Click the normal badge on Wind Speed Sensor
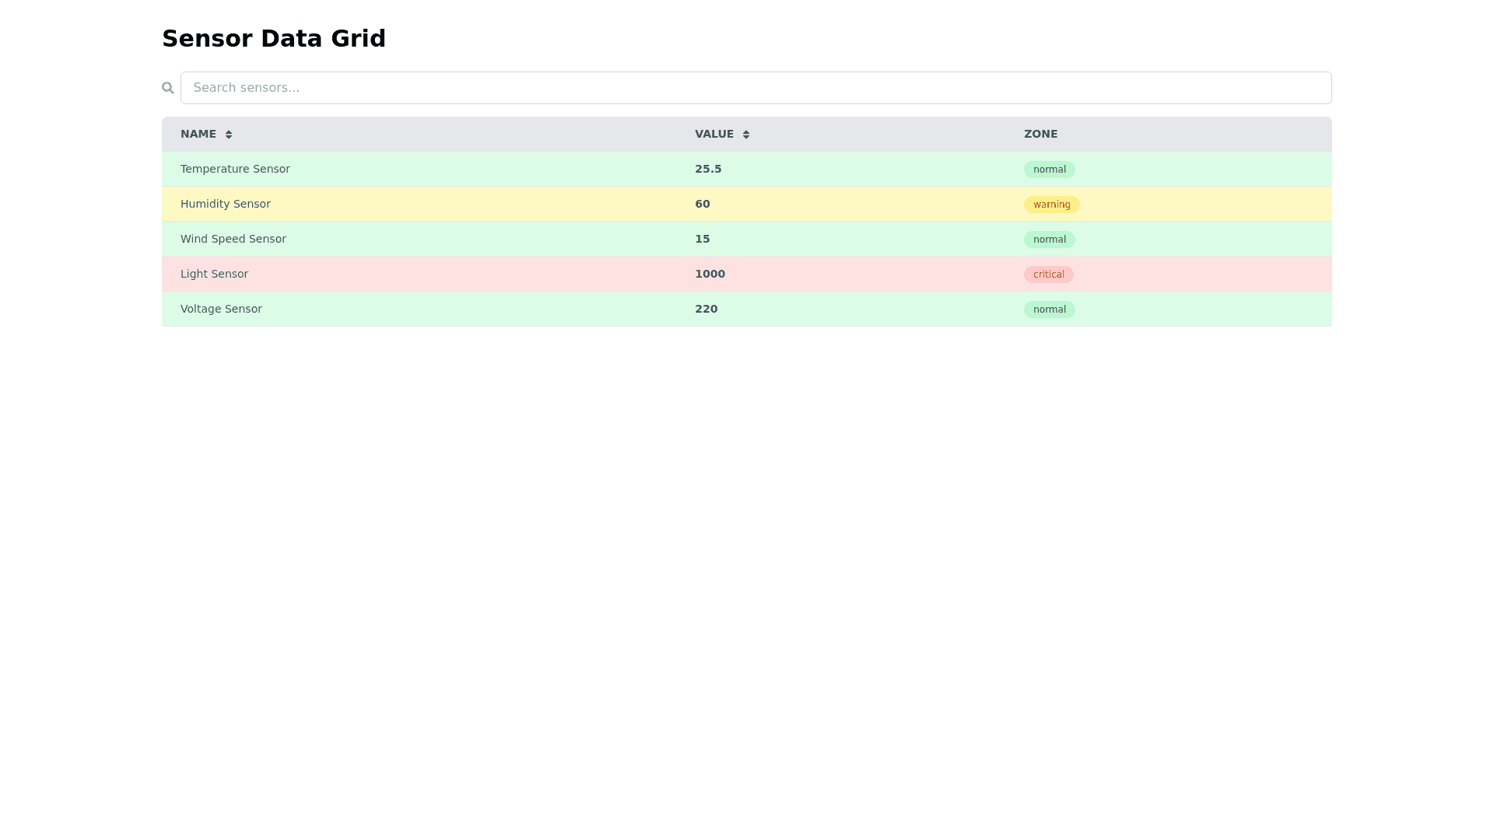Screen dimensions: 1494x840 [1049, 240]
